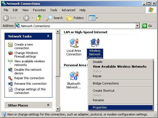Image resolution: width=158 pixels, height=118 pixels.
Task: Click the status bar network icon
Action: (x=4, y=114)
